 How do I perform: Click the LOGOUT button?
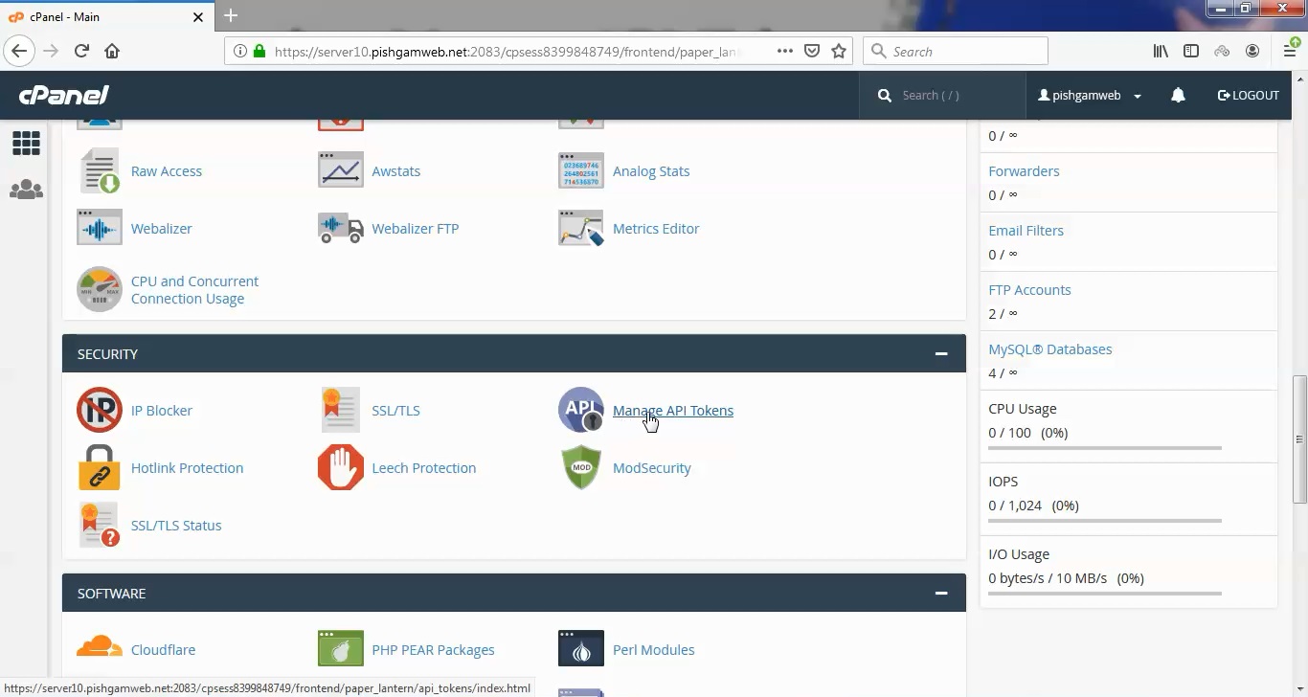[1248, 95]
